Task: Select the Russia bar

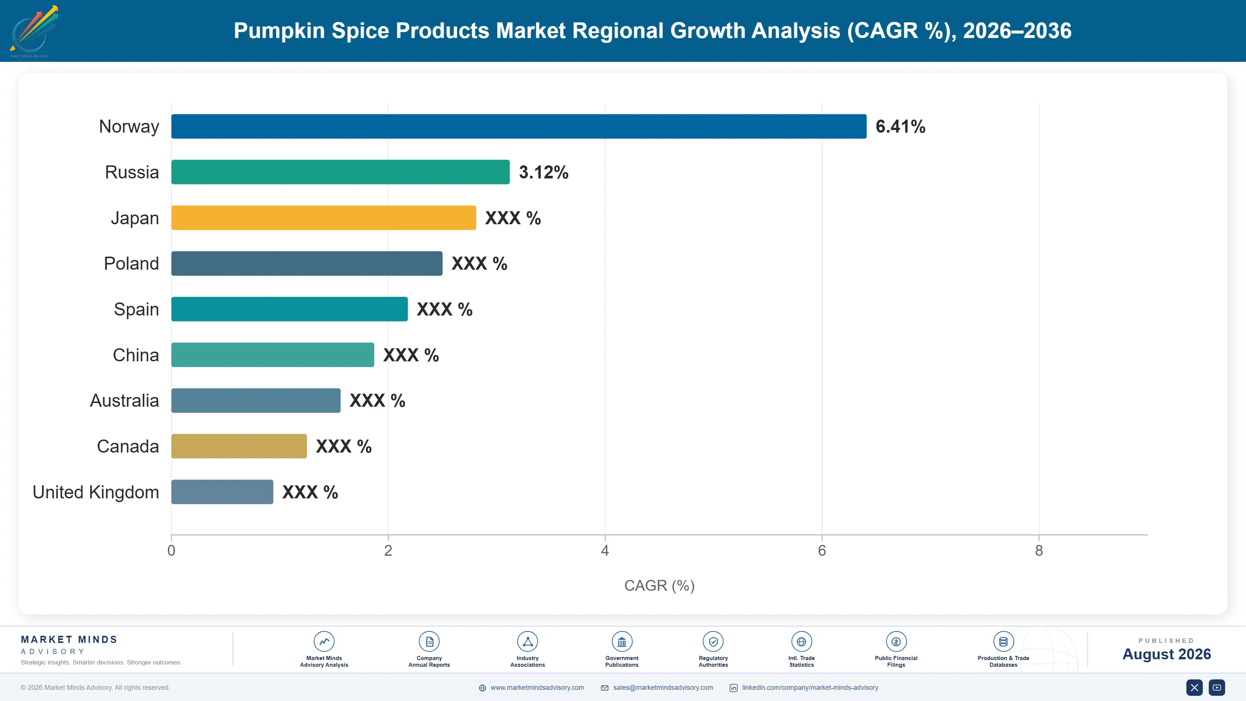Action: (340, 172)
